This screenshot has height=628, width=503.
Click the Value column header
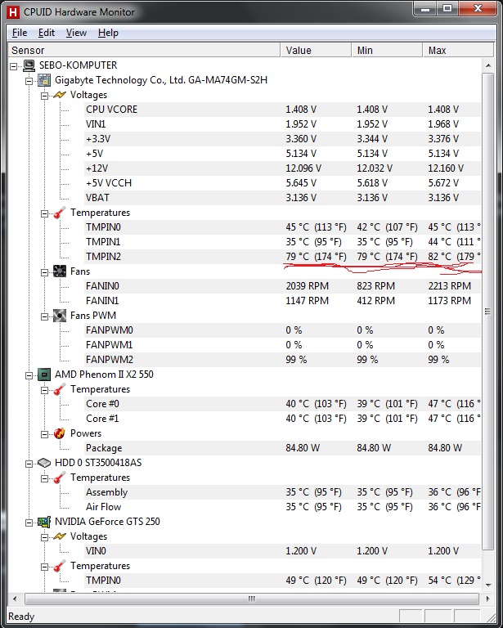pos(316,51)
